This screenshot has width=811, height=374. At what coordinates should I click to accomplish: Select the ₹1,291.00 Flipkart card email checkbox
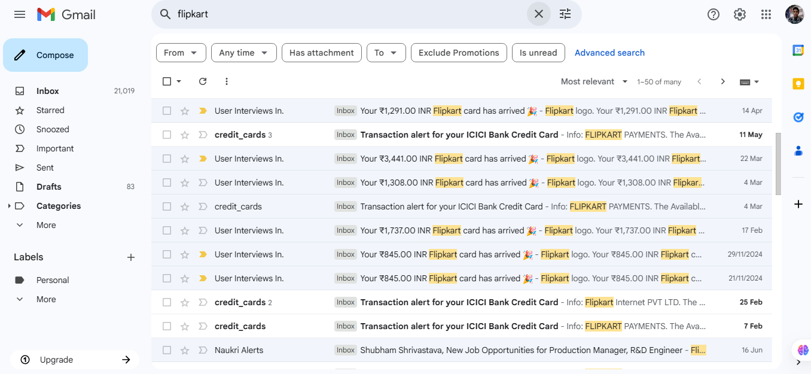167,111
